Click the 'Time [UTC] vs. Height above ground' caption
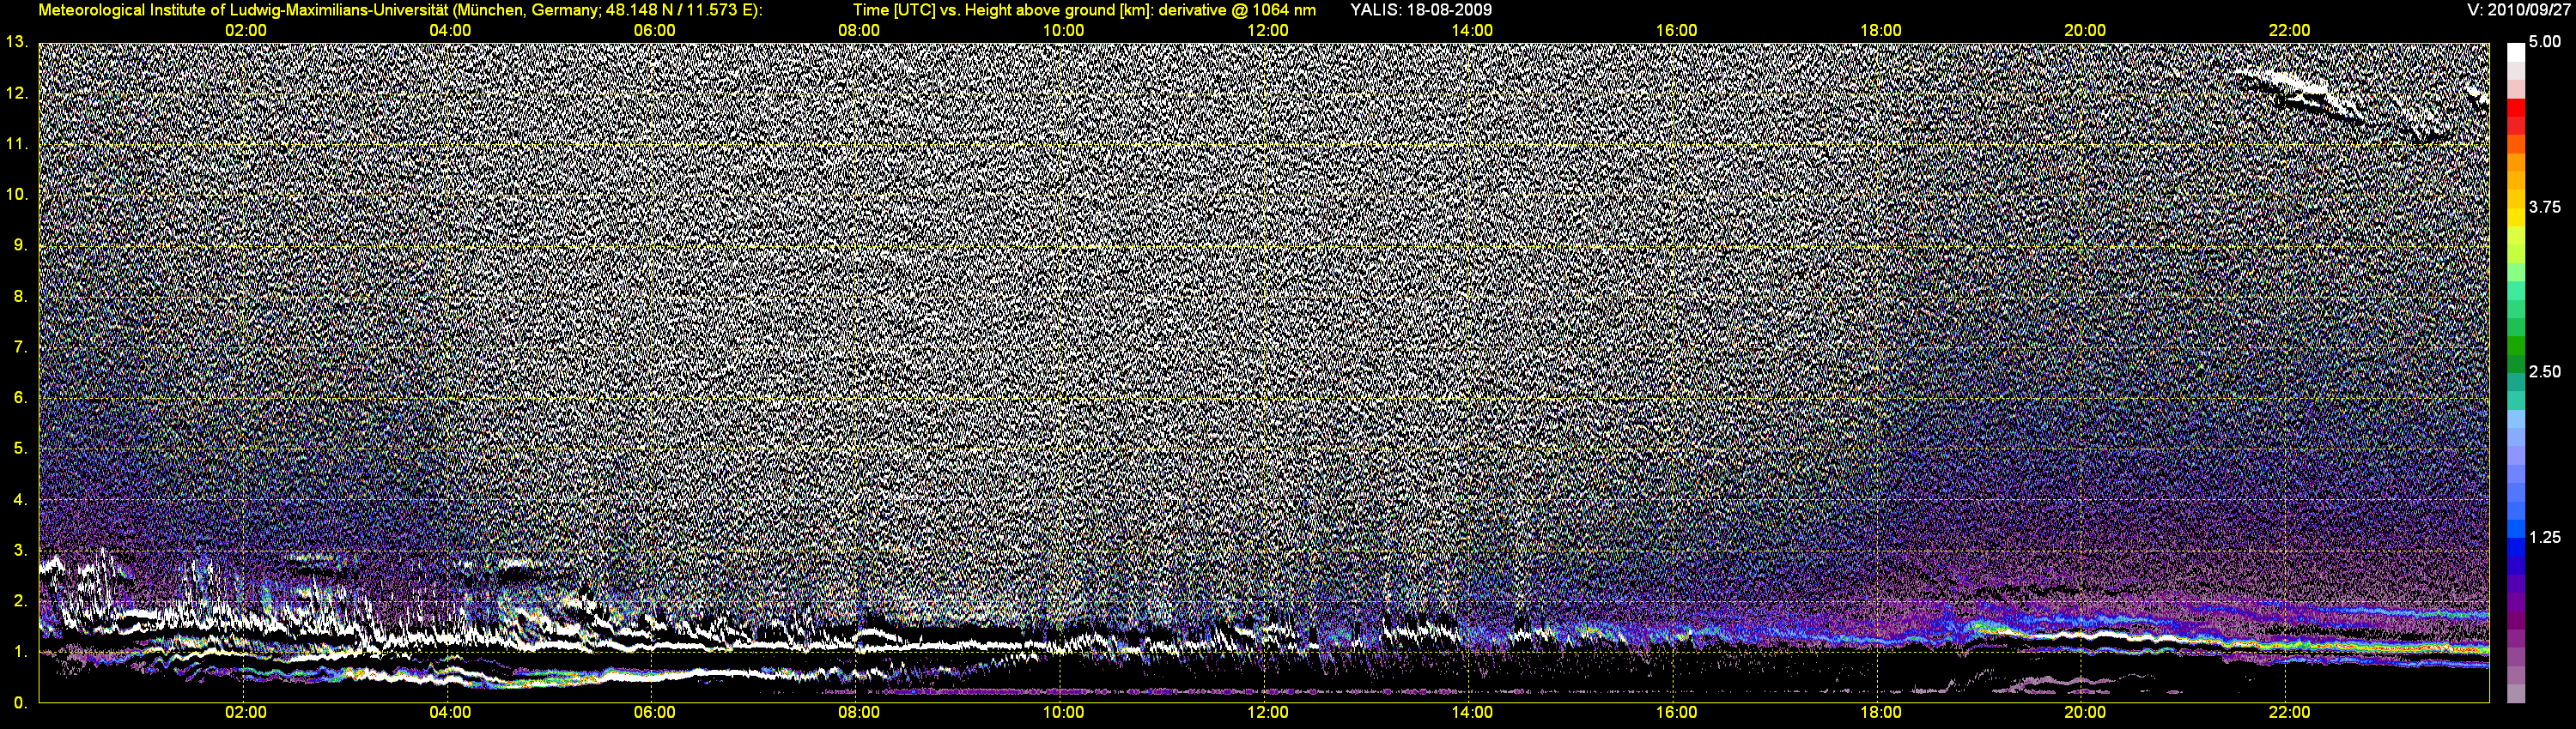 coord(1084,10)
